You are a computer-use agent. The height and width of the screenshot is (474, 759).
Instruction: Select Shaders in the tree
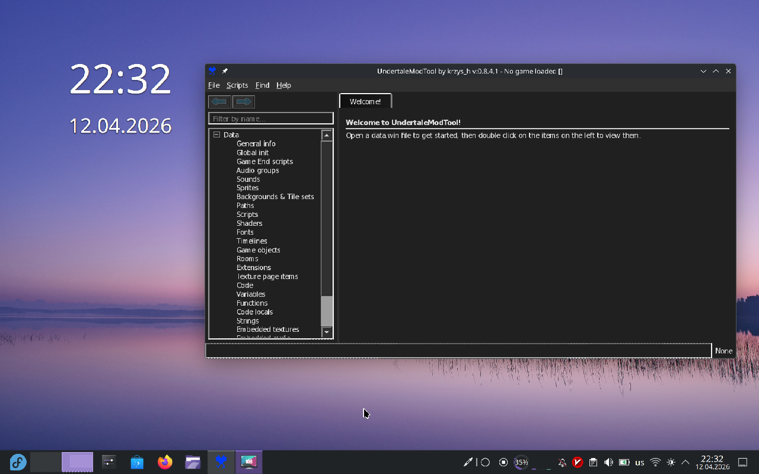[x=249, y=223]
